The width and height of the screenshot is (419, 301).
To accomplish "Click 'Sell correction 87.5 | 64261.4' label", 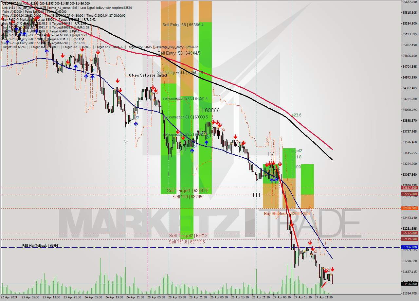I will coord(185,98).
